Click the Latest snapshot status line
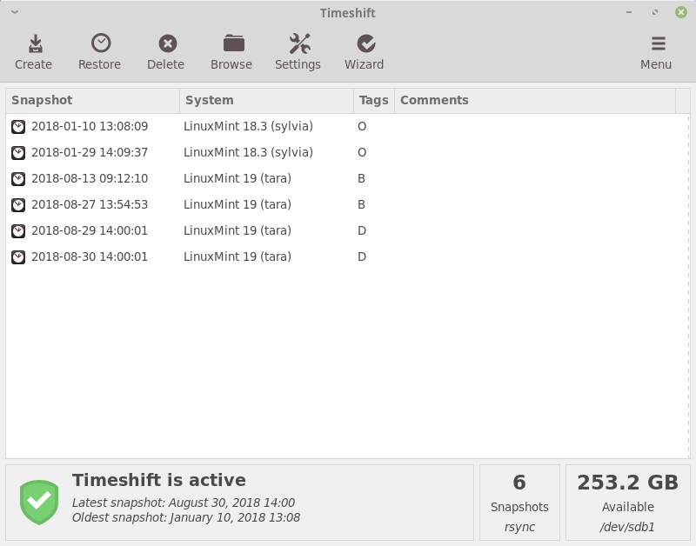Screen dimensions: 696x546 [x=184, y=503]
